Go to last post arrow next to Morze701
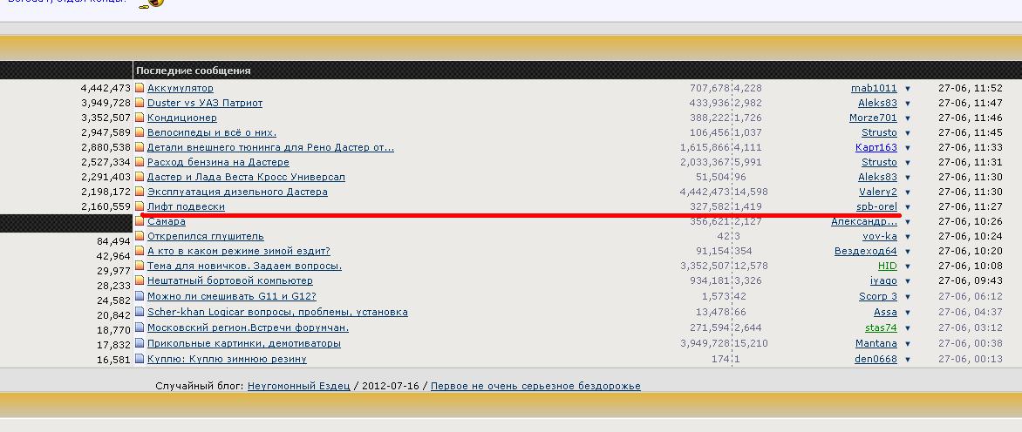The image size is (1022, 432). point(907,118)
